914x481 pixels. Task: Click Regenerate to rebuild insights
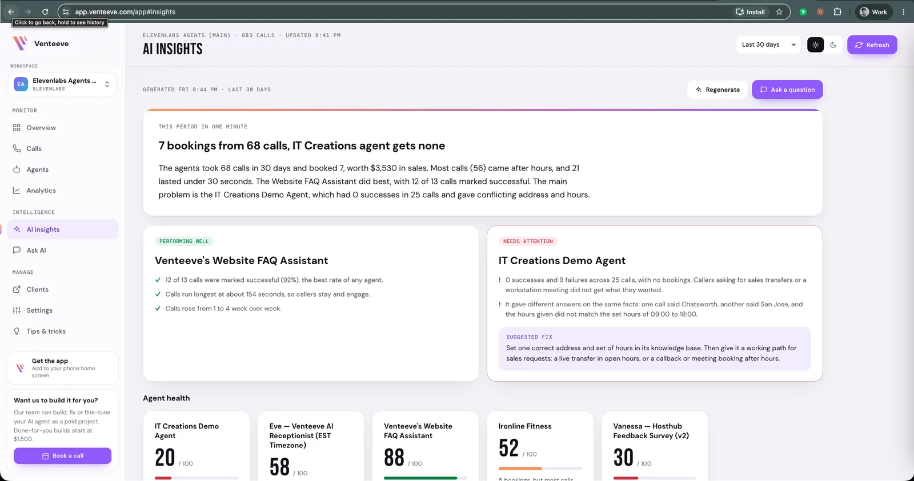(x=717, y=90)
